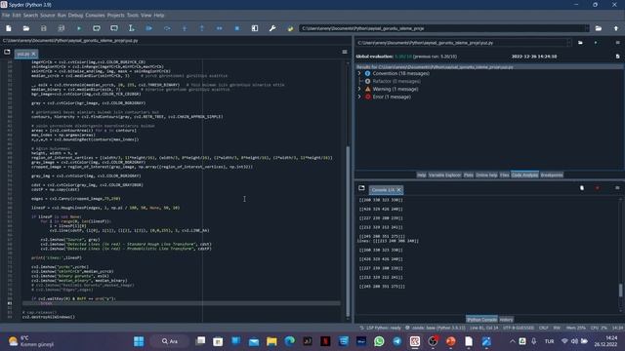Viewport: 625px width, 351px height.
Task: Step into function debug icon
Action: [185, 28]
